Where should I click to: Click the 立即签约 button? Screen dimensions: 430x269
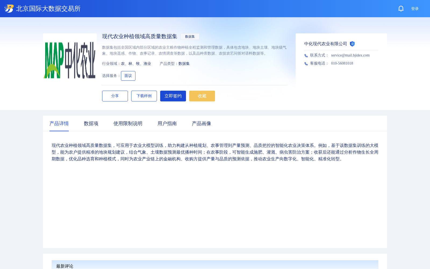point(173,96)
